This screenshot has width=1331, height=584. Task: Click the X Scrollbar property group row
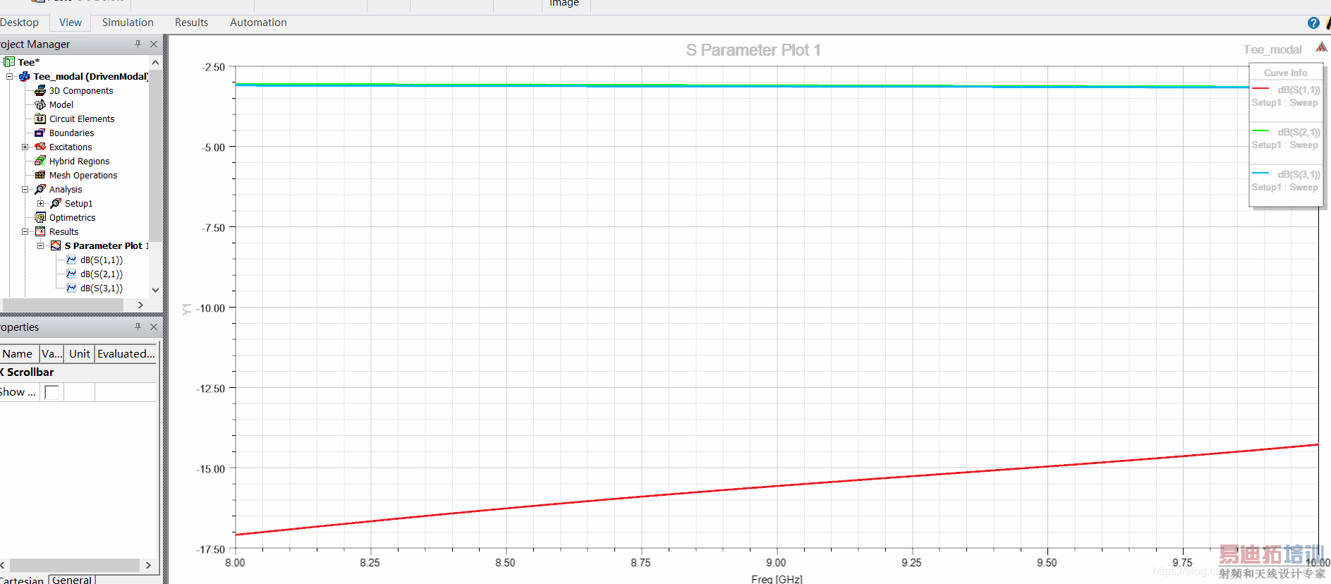(78, 372)
